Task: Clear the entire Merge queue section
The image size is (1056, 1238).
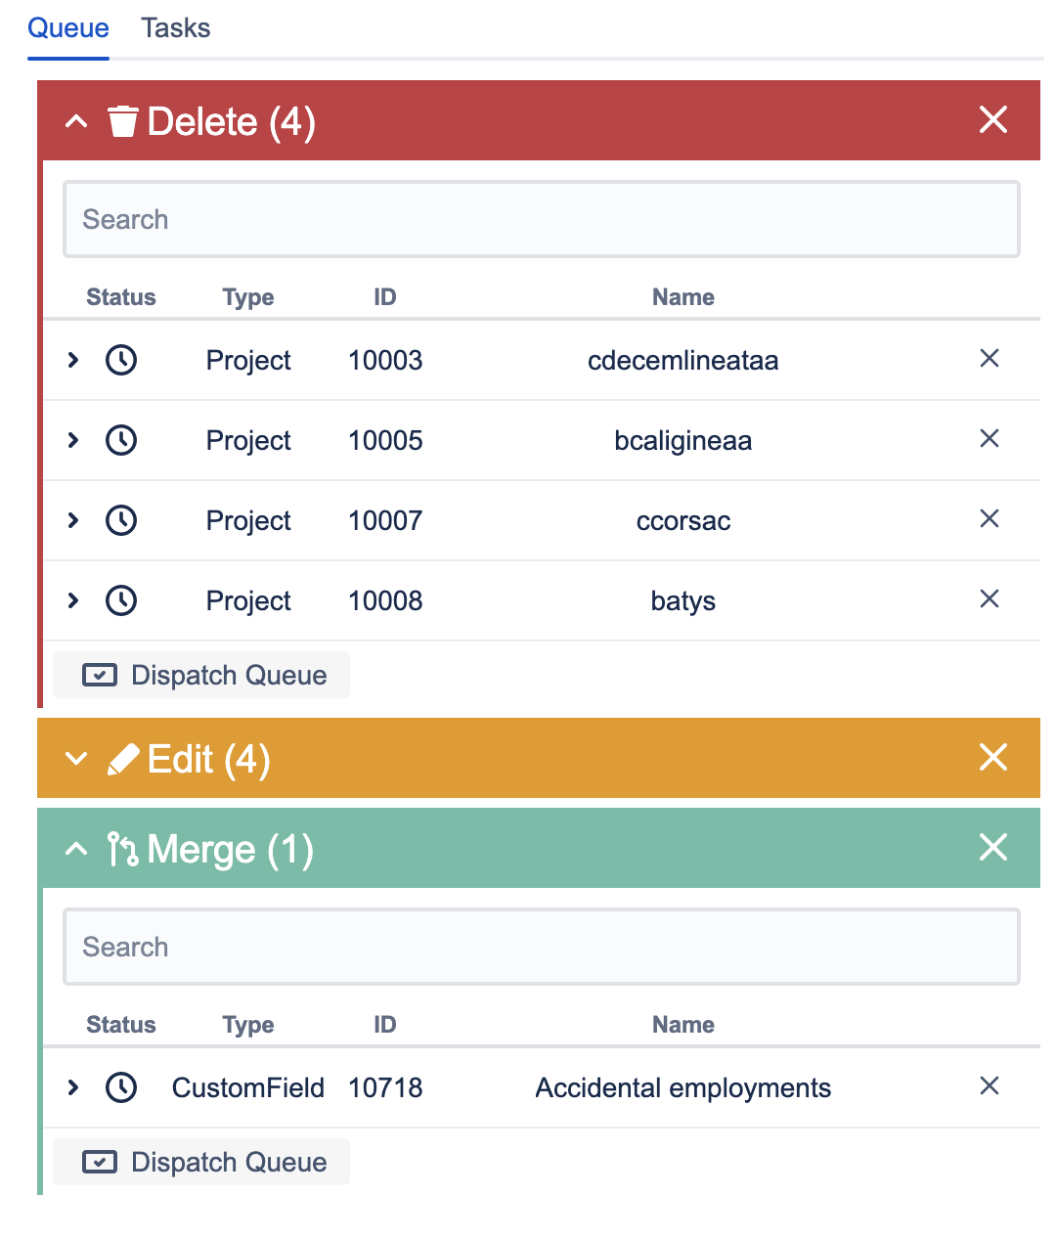Action: [x=992, y=848]
